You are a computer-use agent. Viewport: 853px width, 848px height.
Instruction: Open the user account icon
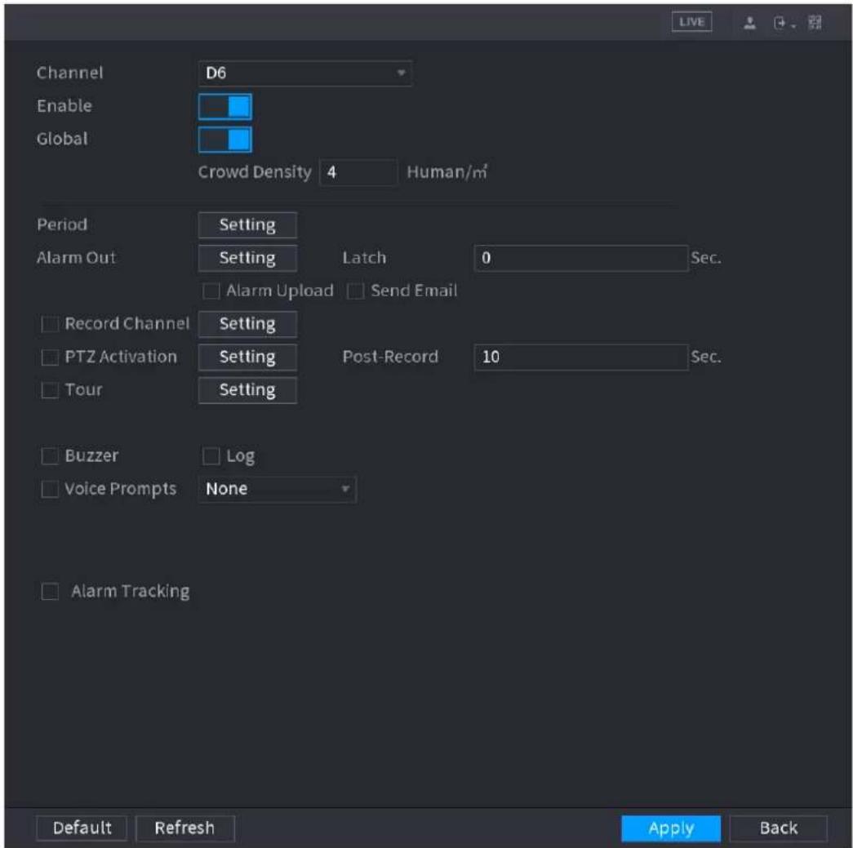749,23
